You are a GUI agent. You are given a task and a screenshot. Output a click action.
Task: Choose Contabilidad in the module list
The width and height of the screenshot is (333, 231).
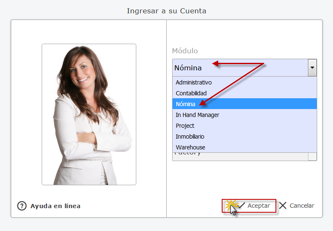click(245, 93)
